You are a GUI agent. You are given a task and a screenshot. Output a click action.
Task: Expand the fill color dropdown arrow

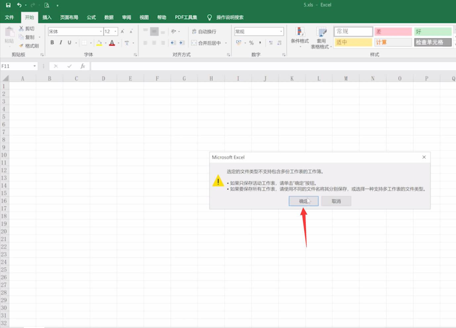(106, 43)
